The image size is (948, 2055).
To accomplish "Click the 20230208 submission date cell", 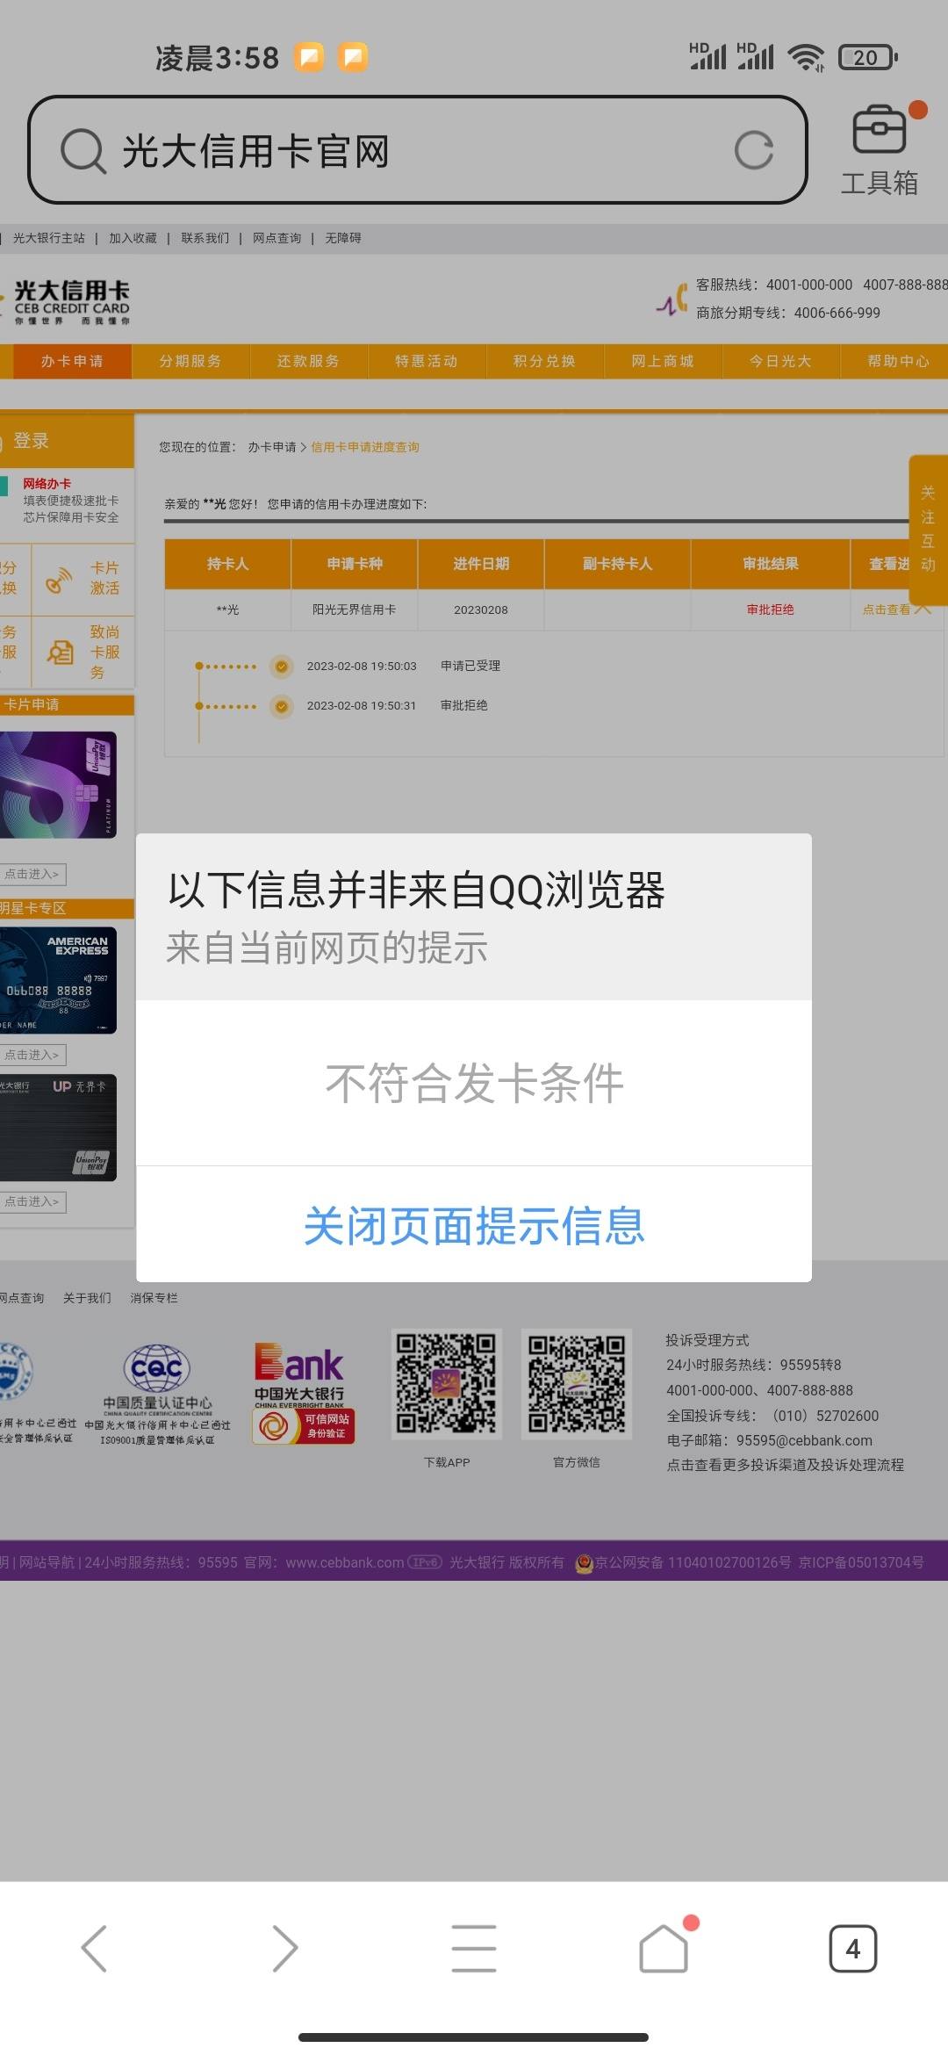I will pos(481,609).
